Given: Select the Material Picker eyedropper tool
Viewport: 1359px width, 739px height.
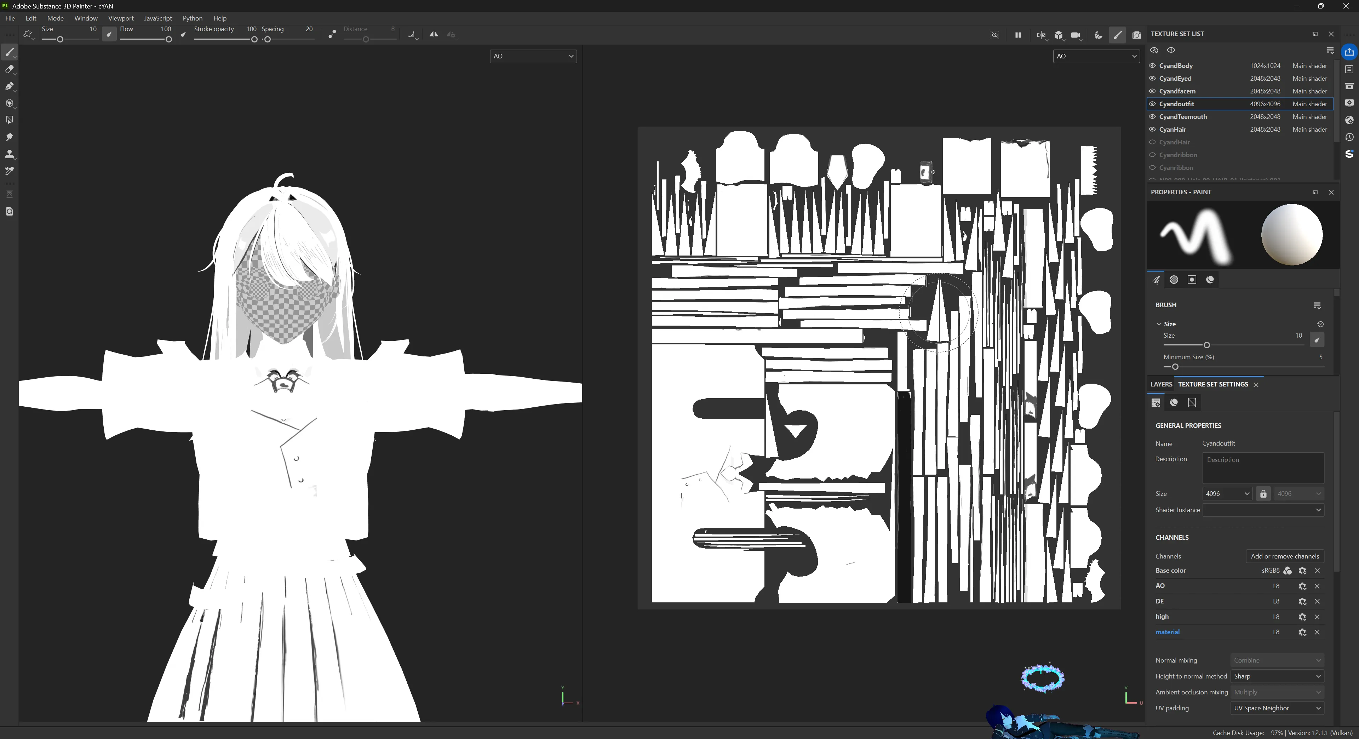Looking at the screenshot, I should point(10,171).
